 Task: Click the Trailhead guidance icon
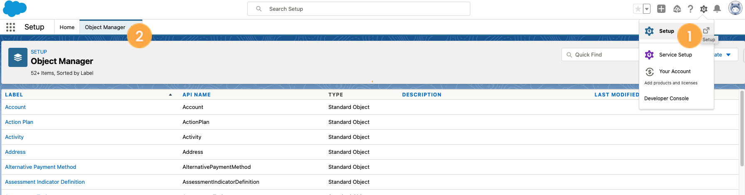click(x=677, y=9)
